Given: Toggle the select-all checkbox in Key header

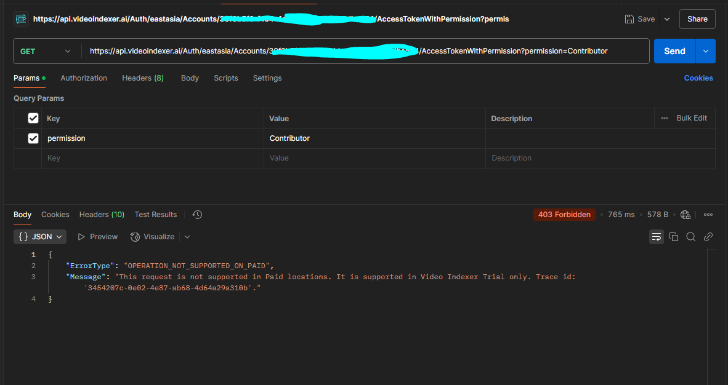Looking at the screenshot, I should click(x=33, y=118).
